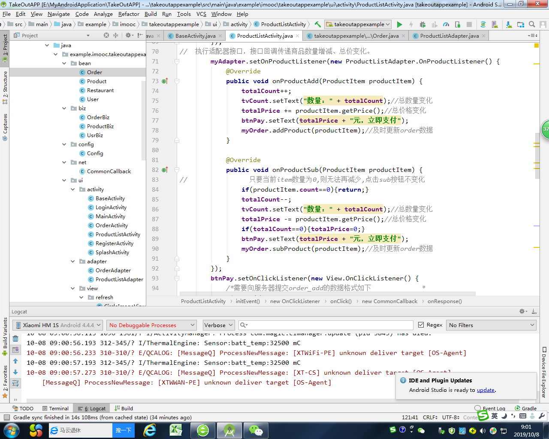Open the Internet Explorer taskbar icon
The image size is (549, 439).
pos(150,430)
